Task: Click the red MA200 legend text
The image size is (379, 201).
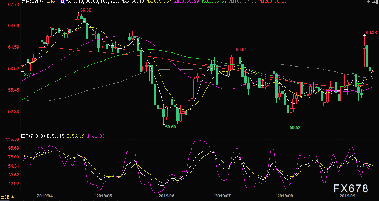Action: click(273, 2)
